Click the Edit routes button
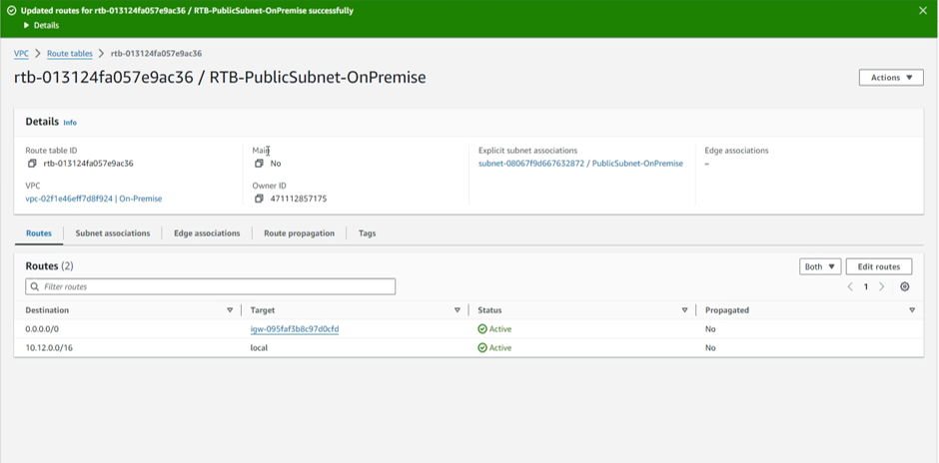The width and height of the screenshot is (939, 463). (x=878, y=266)
